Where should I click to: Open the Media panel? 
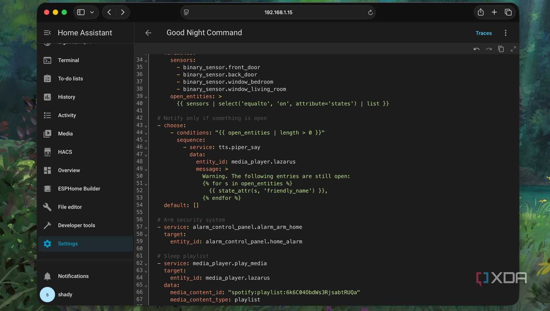point(85,133)
